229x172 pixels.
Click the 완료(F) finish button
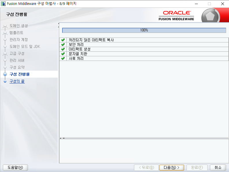pyautogui.click(x=197, y=167)
